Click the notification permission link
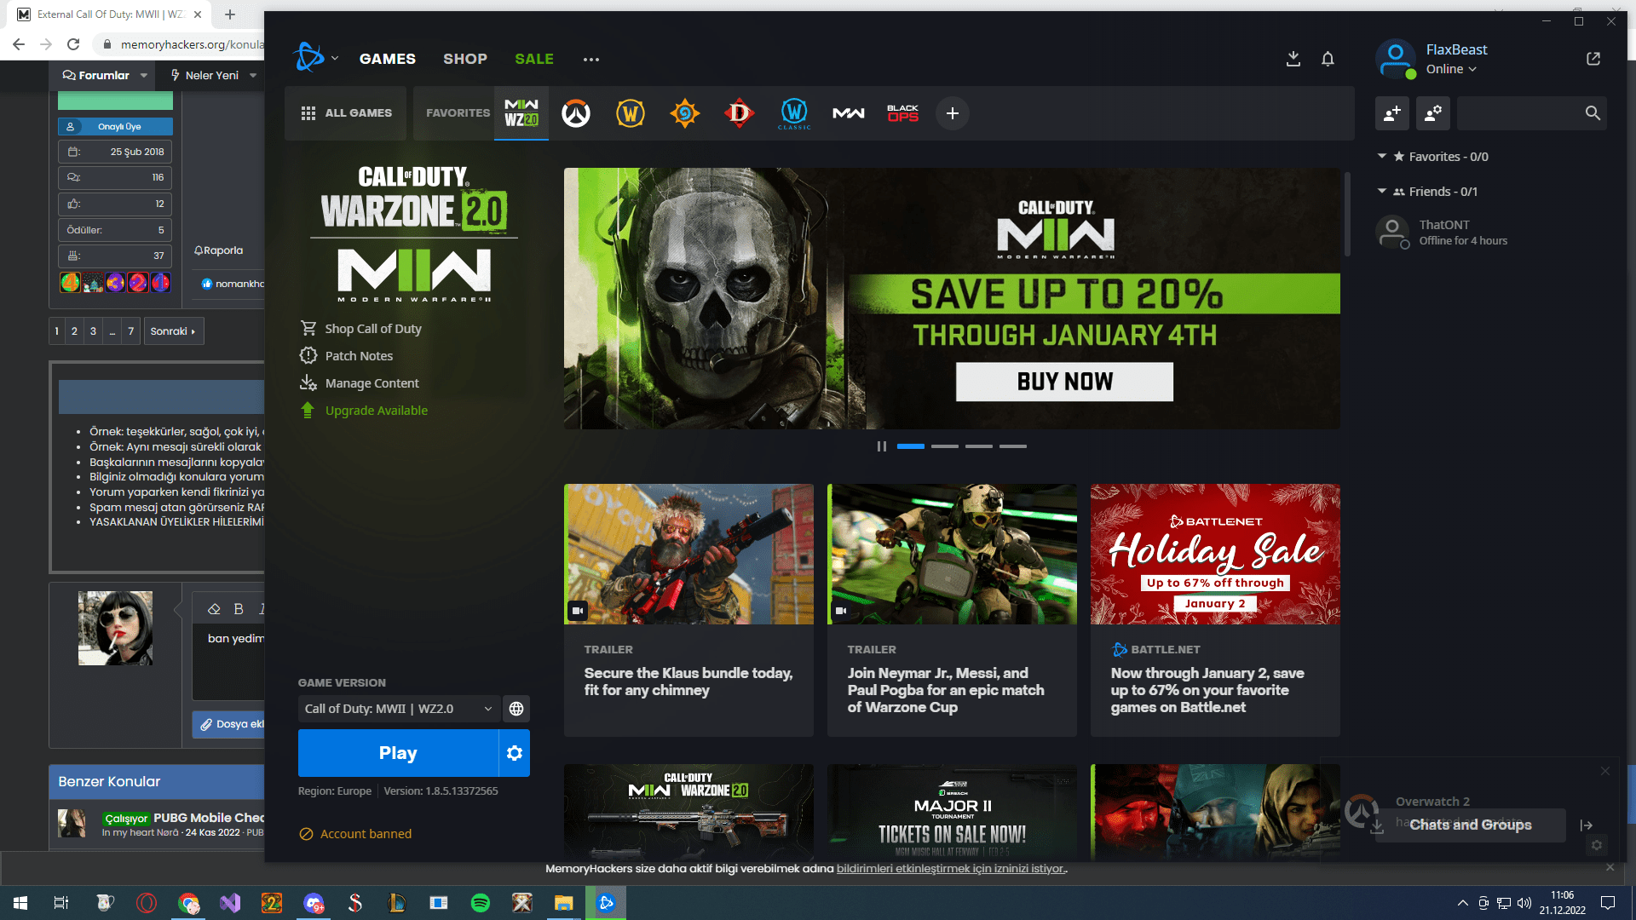 tap(951, 869)
